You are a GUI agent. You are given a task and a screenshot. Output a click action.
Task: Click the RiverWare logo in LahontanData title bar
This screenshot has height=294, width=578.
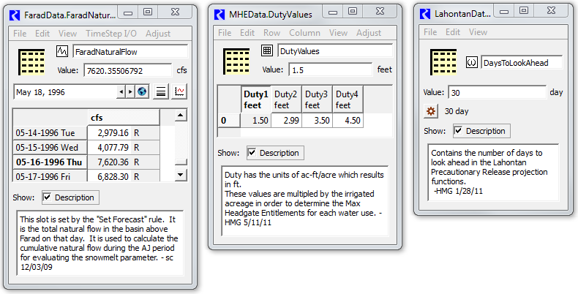(x=425, y=14)
